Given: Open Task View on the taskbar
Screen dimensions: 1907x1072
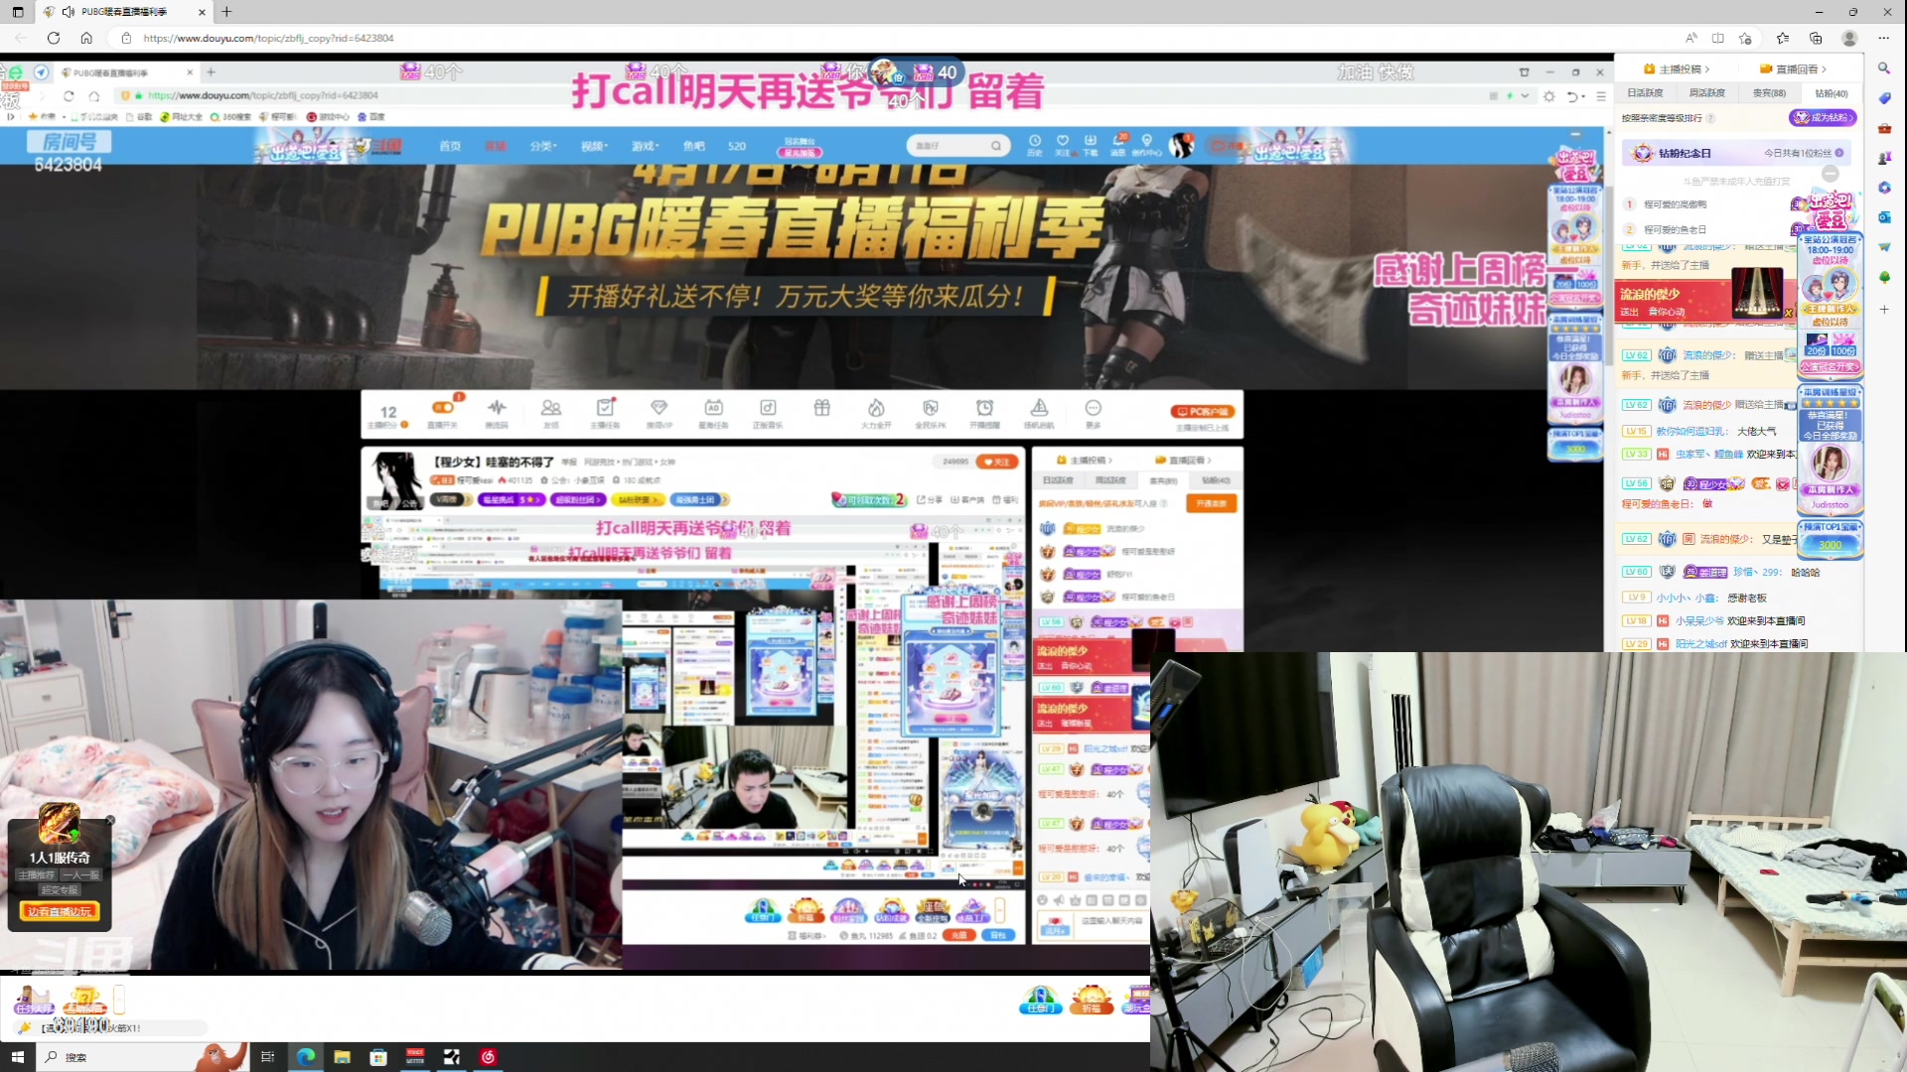Looking at the screenshot, I should point(267,1057).
